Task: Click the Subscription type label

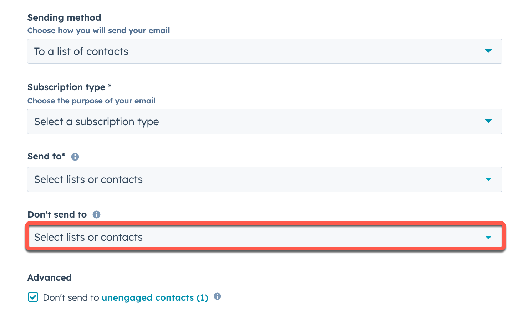Action: [70, 87]
